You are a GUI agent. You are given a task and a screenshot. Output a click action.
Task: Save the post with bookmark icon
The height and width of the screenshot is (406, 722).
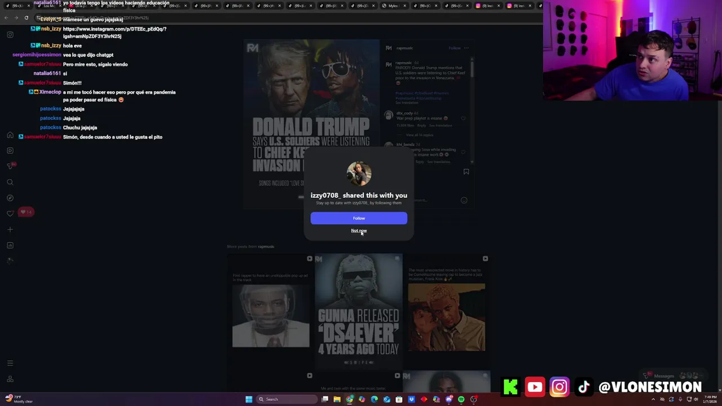(x=466, y=171)
